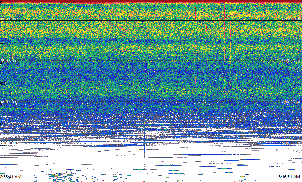Click the 400.00 m label at left edge
Viewport: 302px width, 182px height.
click(9, 101)
